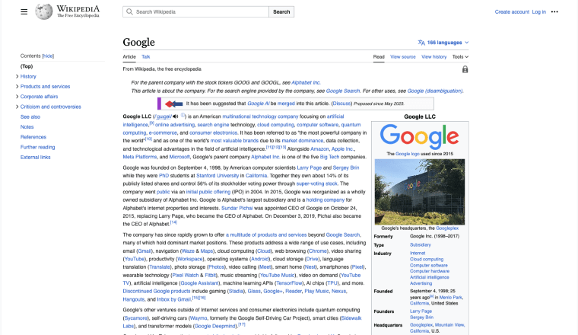Switch to the Talk tab
Viewport: 578px width, 335px height.
click(x=145, y=57)
